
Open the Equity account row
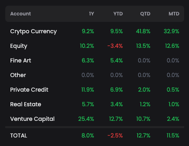coord(94,46)
